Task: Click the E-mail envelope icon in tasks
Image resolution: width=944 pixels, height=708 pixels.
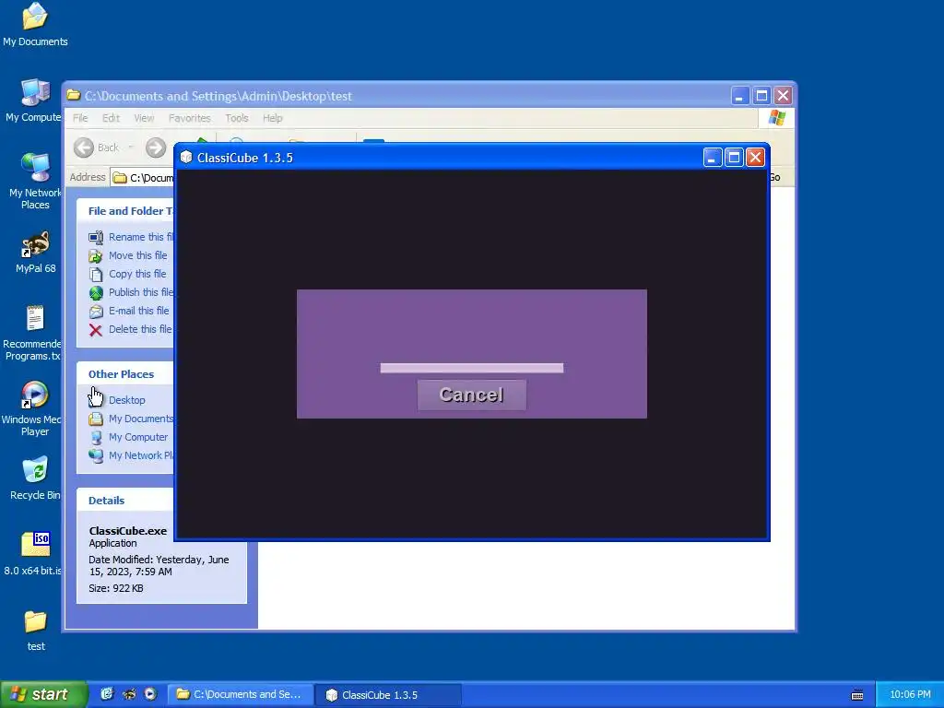Action: (96, 312)
